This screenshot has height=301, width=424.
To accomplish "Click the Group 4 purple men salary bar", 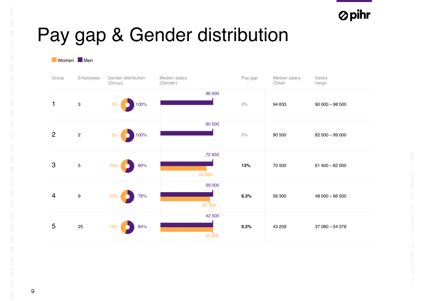I will click(x=186, y=194).
